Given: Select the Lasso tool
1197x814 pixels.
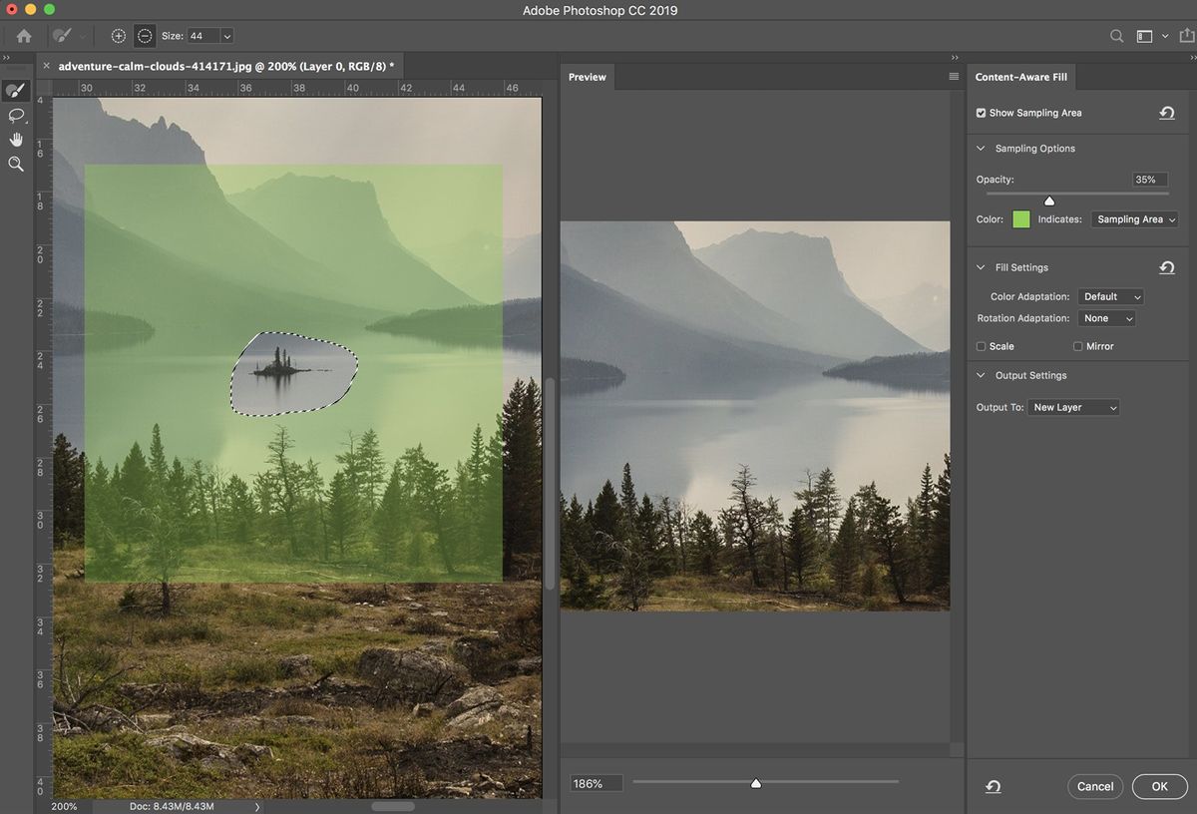Looking at the screenshot, I should point(15,116).
